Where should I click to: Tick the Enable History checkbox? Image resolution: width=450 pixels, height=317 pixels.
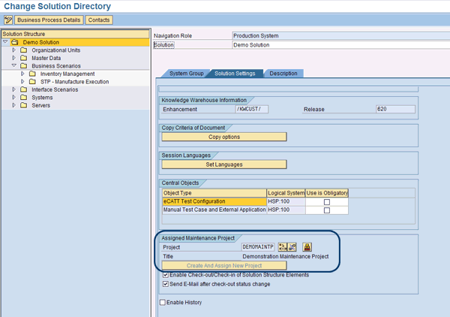[x=162, y=302]
